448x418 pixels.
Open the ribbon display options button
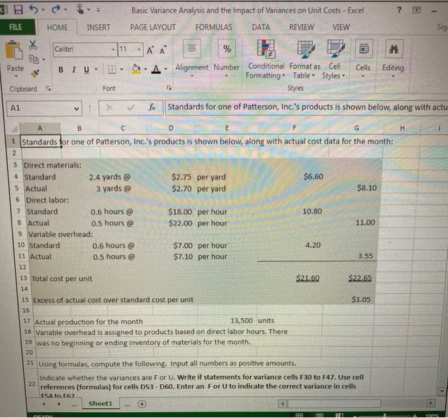click(416, 11)
